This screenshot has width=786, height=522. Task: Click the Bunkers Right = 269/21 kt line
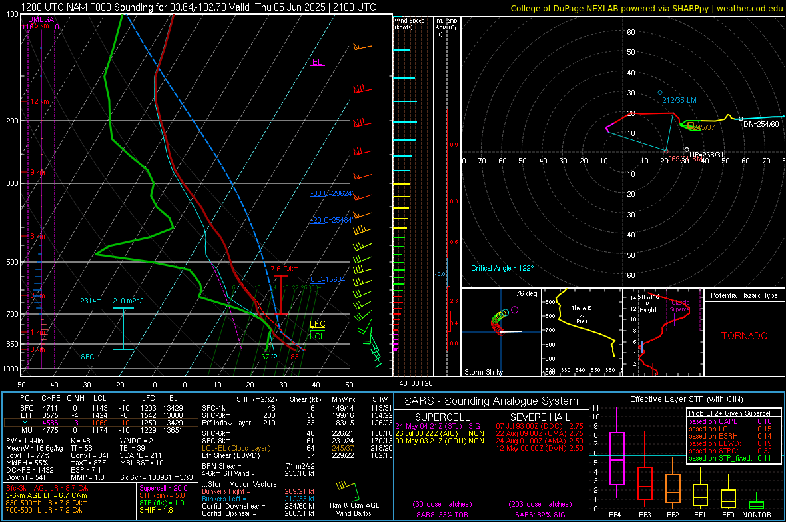258,491
